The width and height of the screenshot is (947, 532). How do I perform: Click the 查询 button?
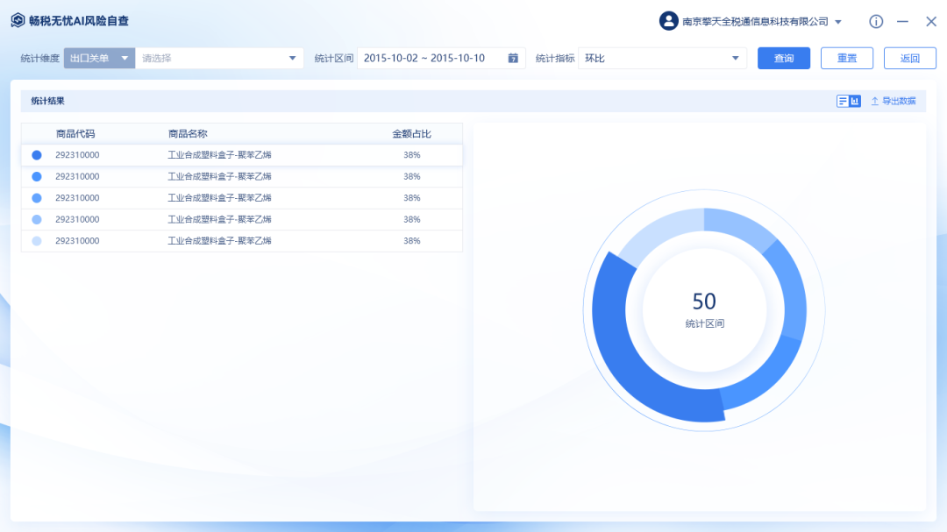(783, 58)
